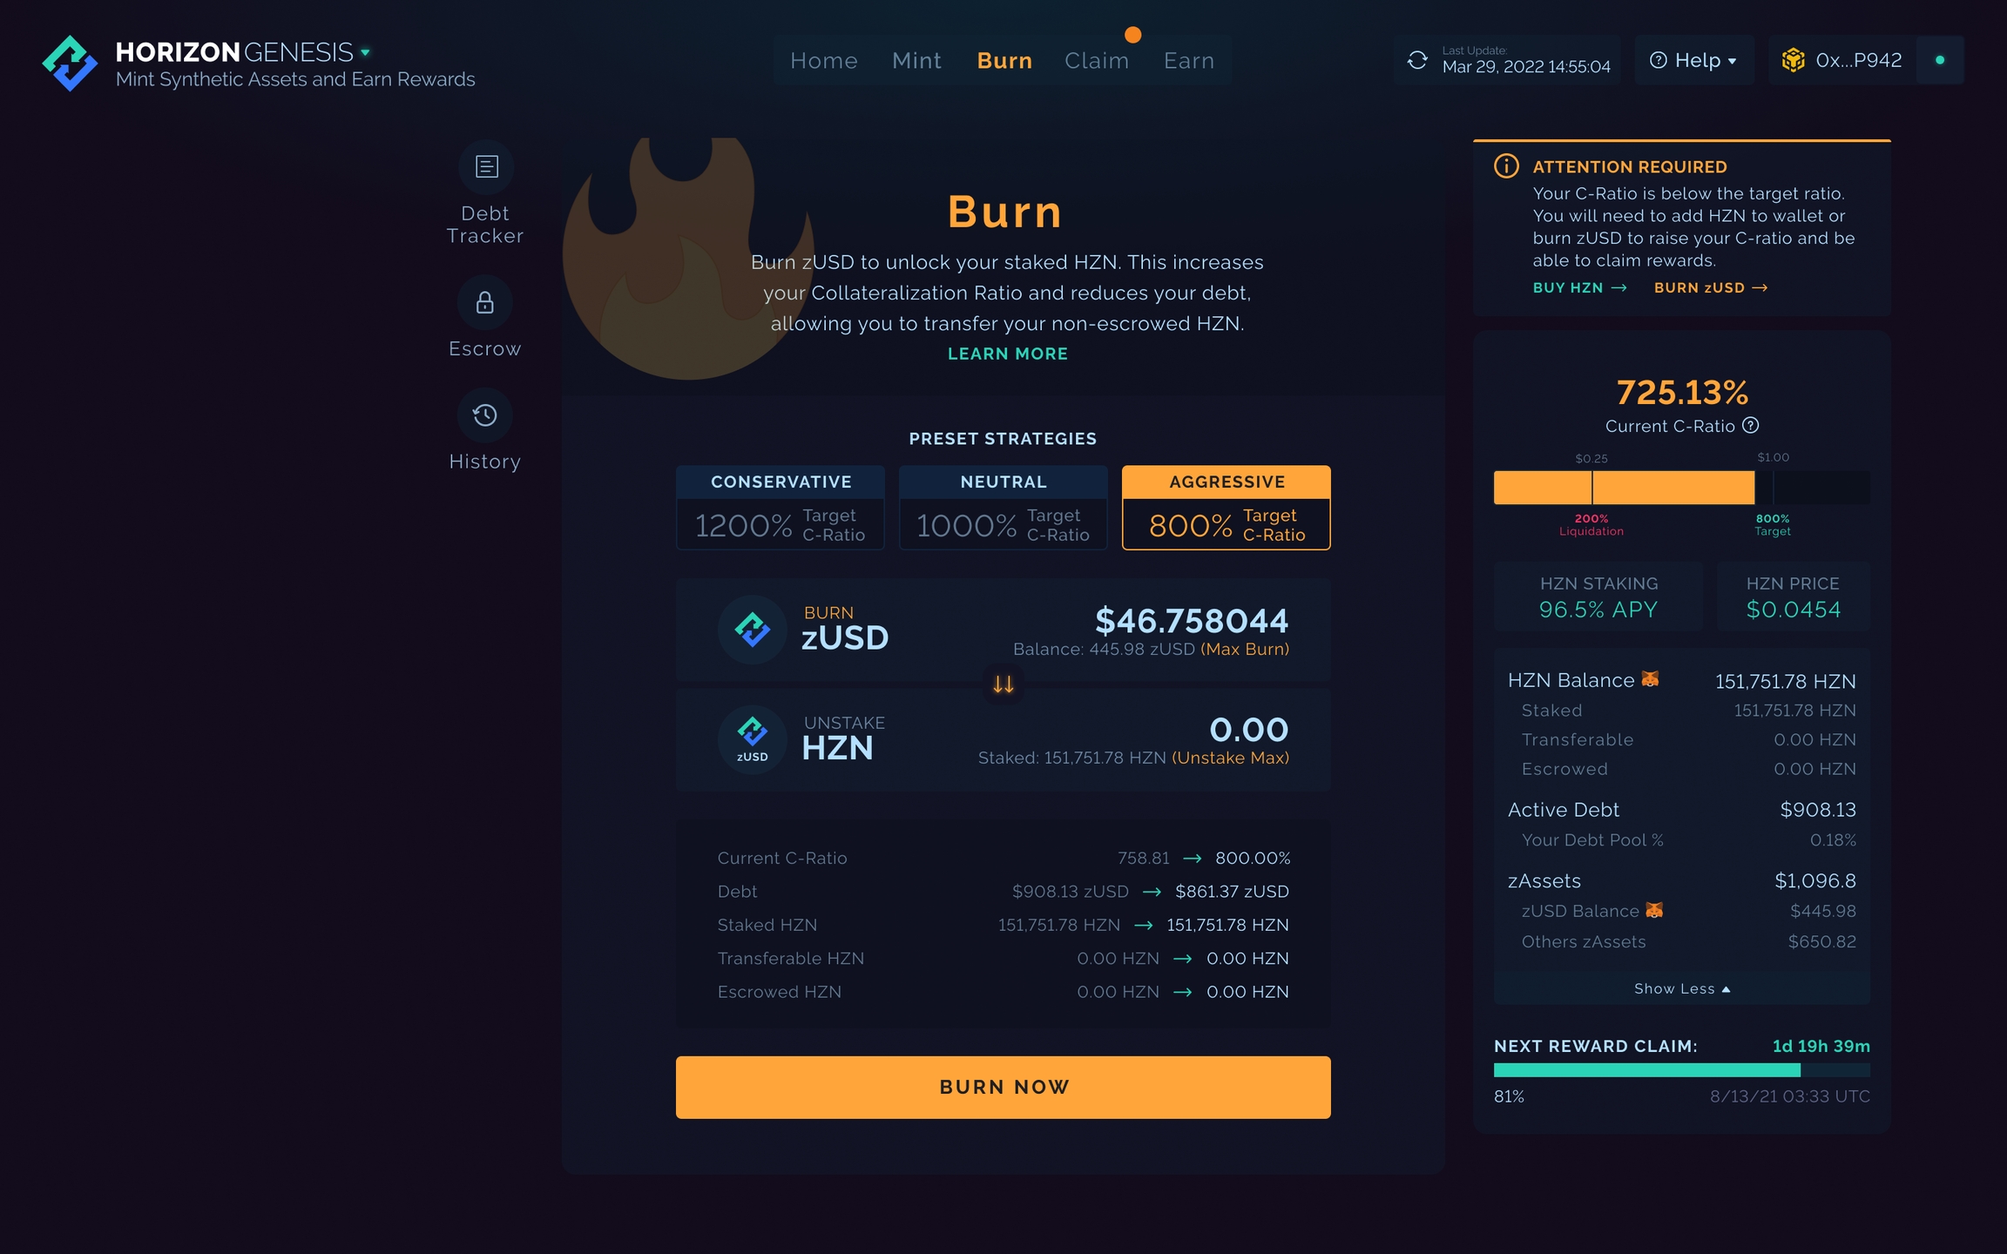Expand the Horizon Genesis network dropdown arrow
Image resolution: width=2007 pixels, height=1254 pixels.
366,52
